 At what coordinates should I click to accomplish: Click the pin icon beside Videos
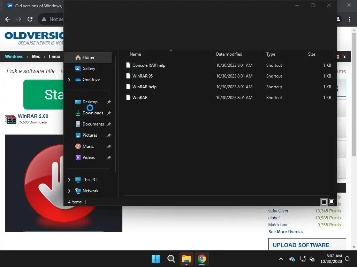[x=109, y=157]
